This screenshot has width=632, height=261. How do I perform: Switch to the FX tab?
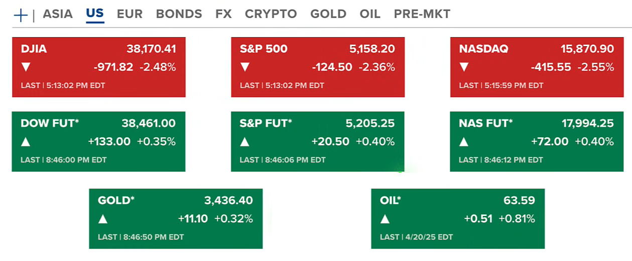tap(223, 14)
